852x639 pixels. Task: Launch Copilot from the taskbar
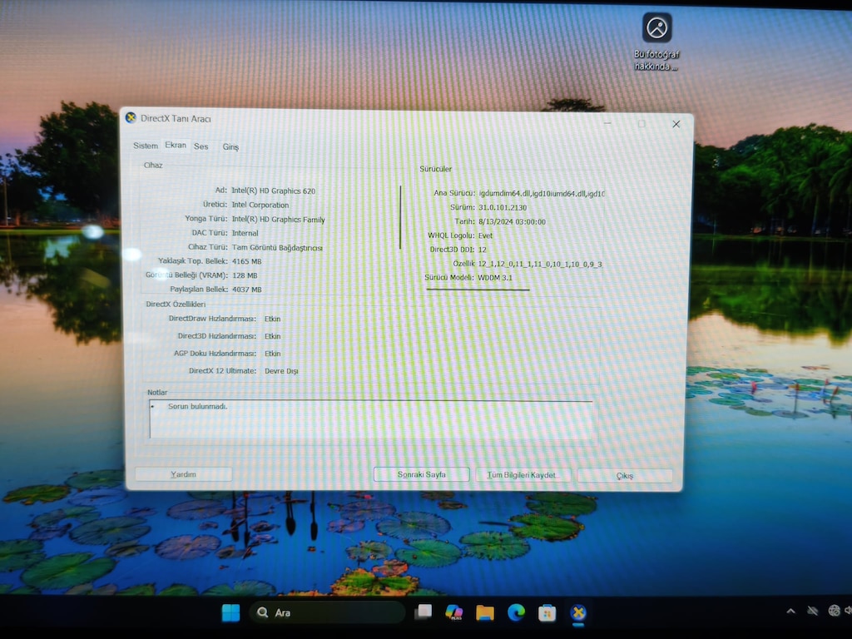click(x=453, y=613)
